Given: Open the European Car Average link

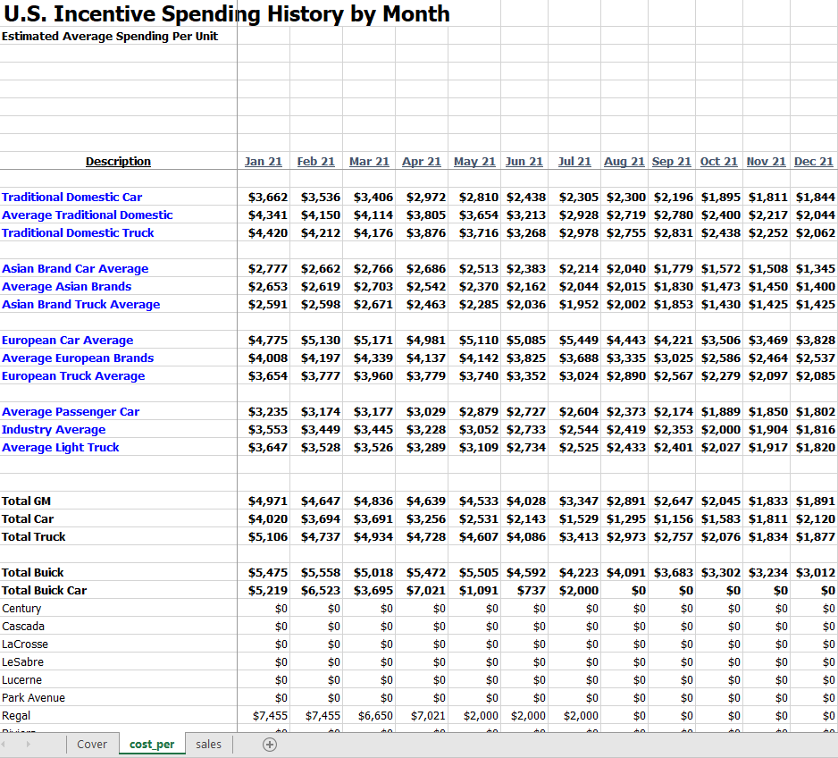Looking at the screenshot, I should [67, 340].
